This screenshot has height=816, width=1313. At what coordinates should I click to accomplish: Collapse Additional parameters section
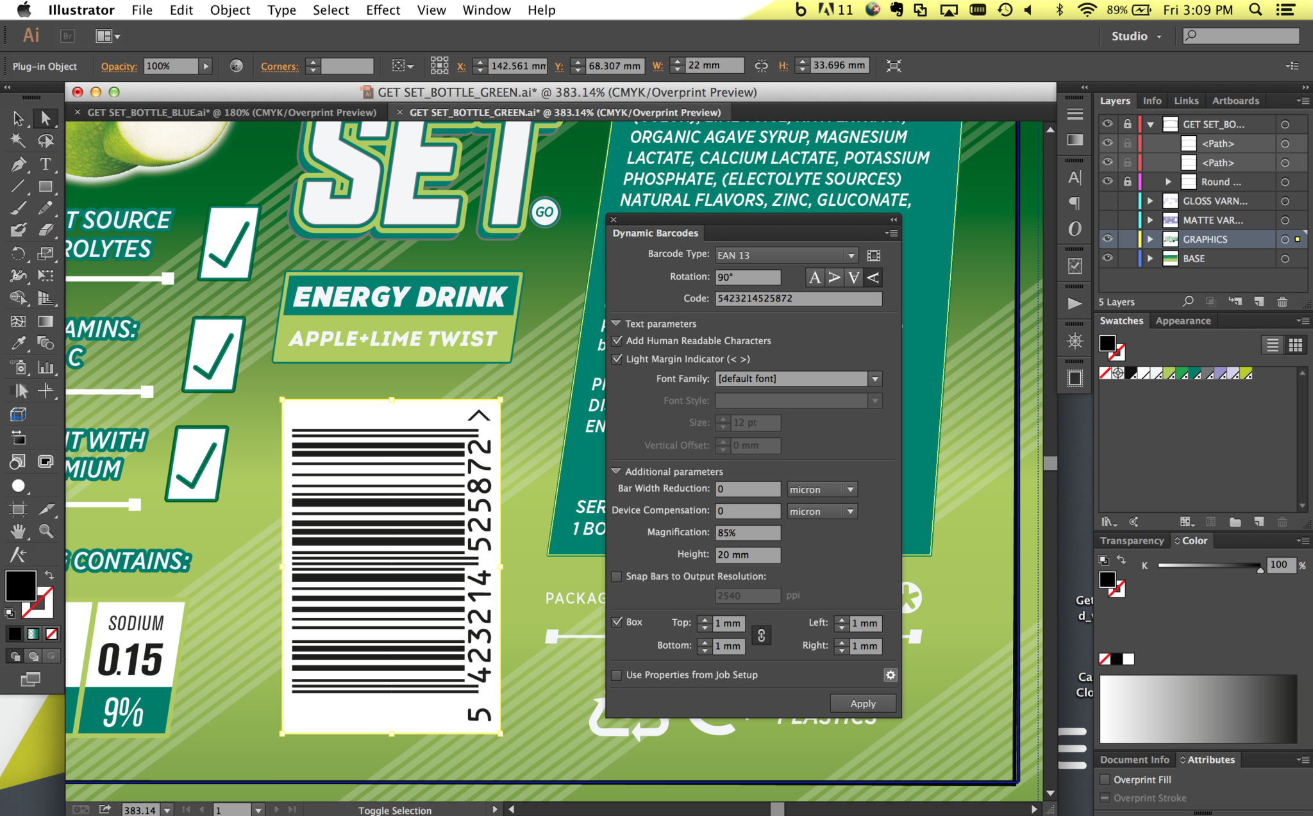point(616,471)
